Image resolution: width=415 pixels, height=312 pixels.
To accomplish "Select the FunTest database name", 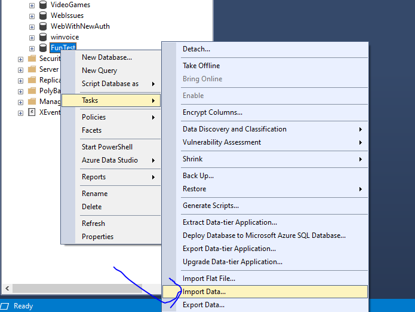I will tap(63, 47).
